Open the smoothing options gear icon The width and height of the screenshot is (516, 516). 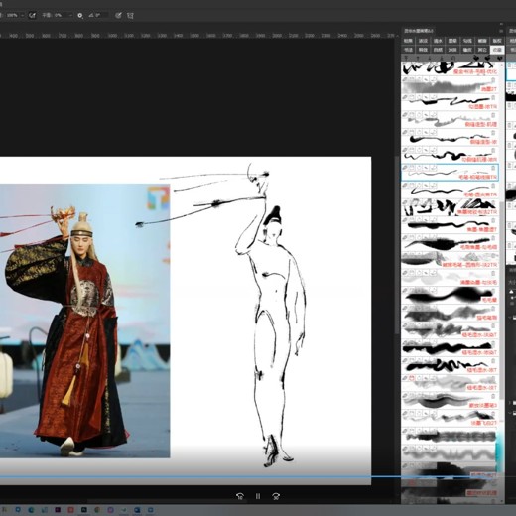(x=80, y=15)
